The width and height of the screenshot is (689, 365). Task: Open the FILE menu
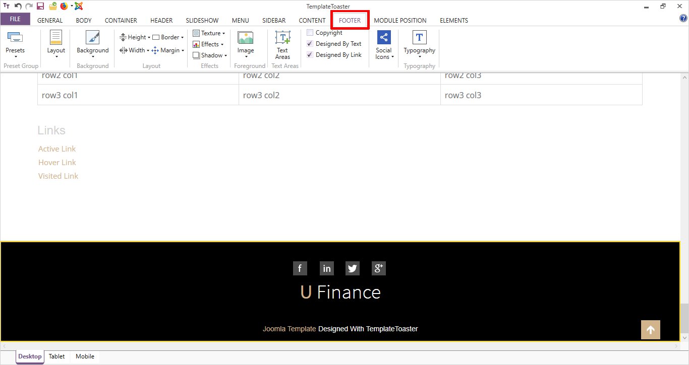(15, 19)
